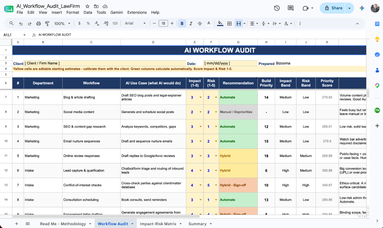This screenshot has height=228, width=383.
Task: Toggle strikethrough formatting
Action: [x=200, y=23]
